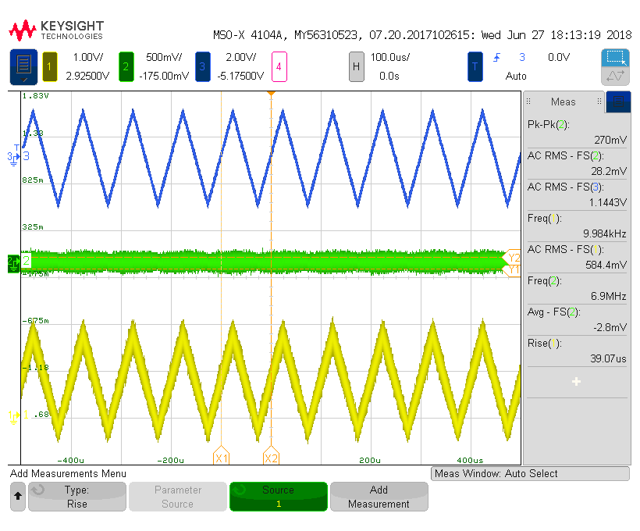Toggle channel 2 green button

[126, 67]
